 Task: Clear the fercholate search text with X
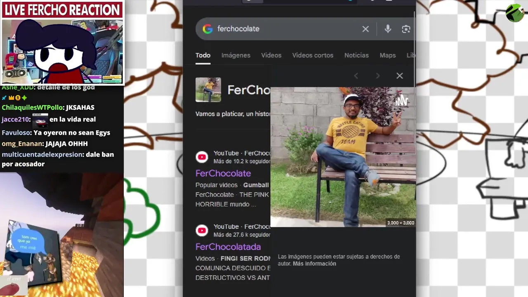click(x=365, y=29)
